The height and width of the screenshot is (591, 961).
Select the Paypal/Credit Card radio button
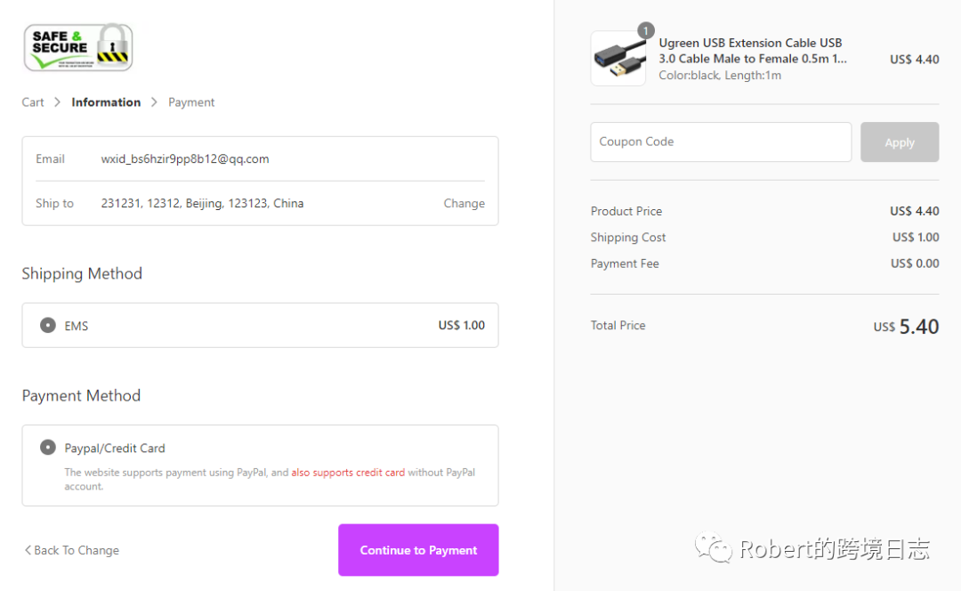coord(48,448)
